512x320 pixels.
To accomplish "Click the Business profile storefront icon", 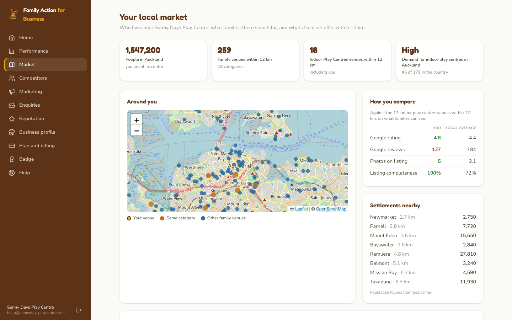I will point(12,132).
